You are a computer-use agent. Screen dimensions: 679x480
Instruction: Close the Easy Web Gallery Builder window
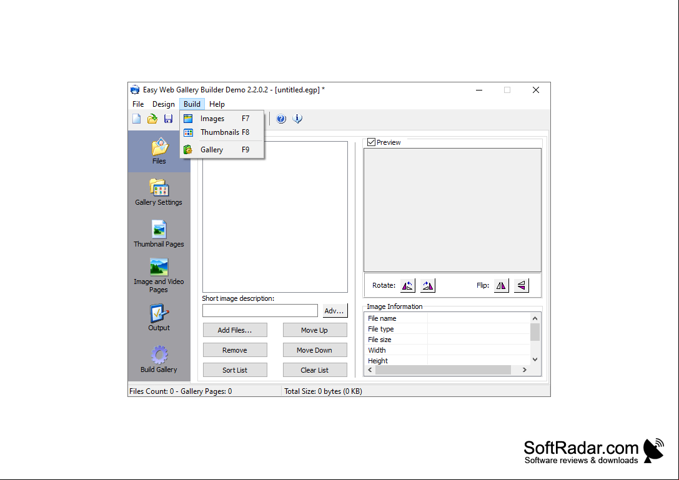(x=536, y=90)
